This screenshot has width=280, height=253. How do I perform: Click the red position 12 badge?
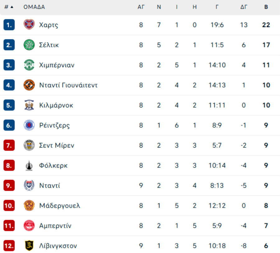pyautogui.click(x=9, y=246)
